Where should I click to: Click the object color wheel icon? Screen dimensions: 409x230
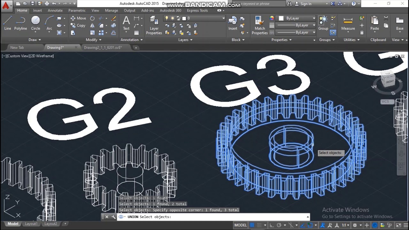272,18
